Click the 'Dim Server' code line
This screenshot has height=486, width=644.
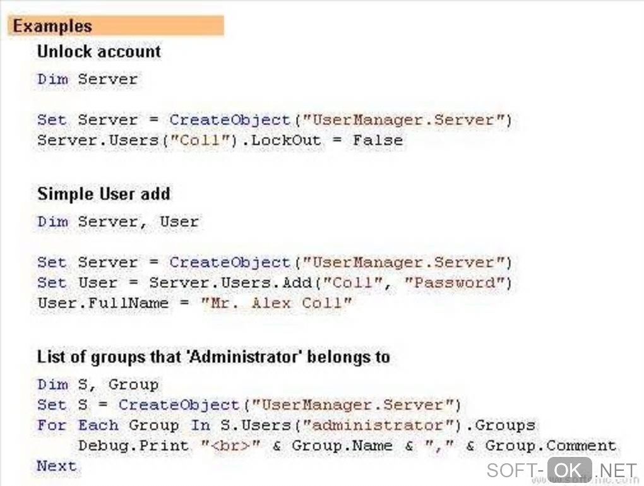coord(87,80)
